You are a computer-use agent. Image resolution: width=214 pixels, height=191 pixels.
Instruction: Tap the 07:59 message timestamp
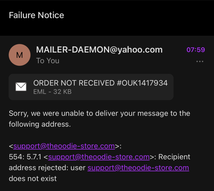click(x=196, y=50)
